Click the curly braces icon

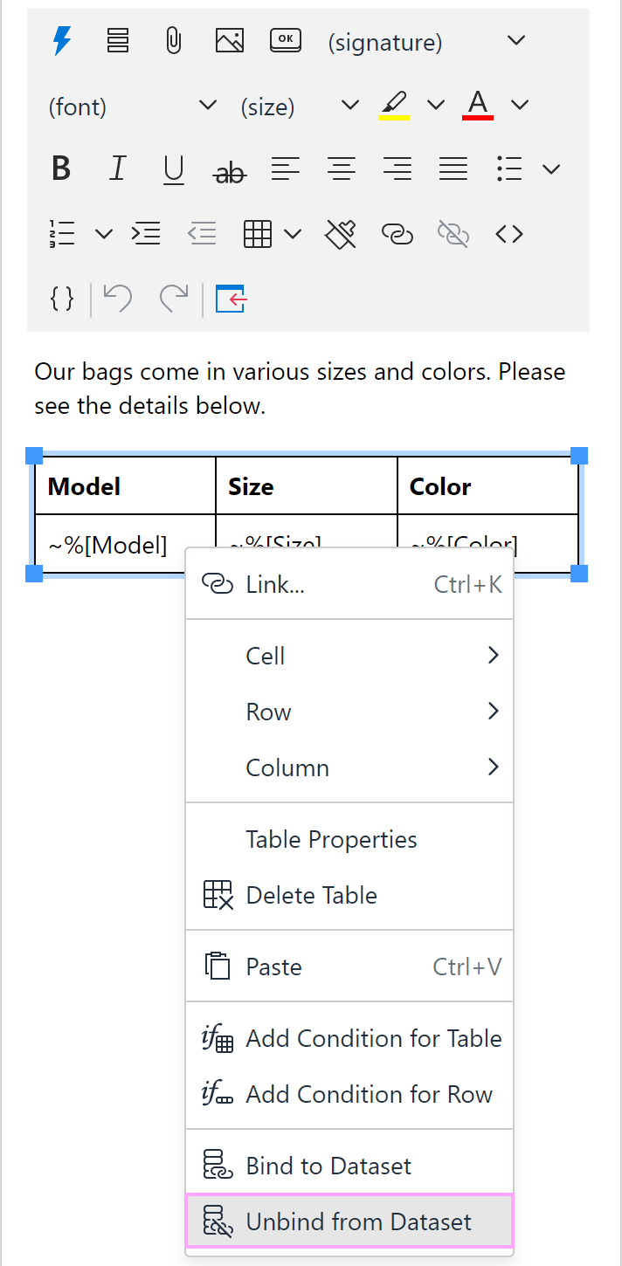[x=62, y=299]
